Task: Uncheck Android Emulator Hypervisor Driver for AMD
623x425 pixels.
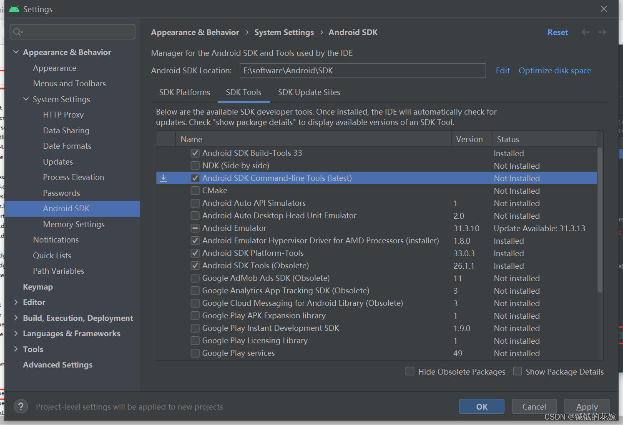Action: [x=195, y=240]
